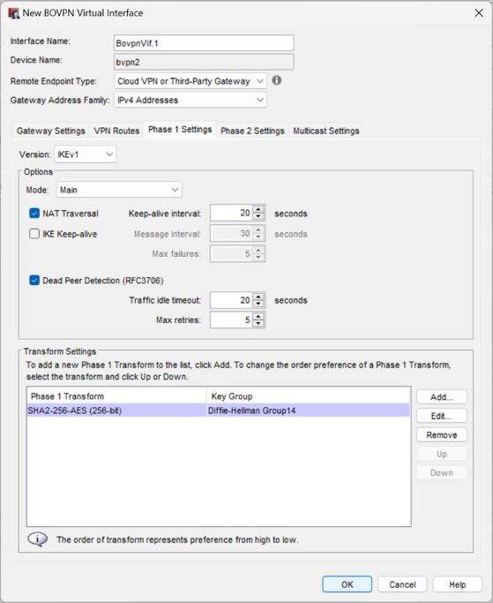Click the Key Group column header
This screenshot has width=493, height=603.
pyautogui.click(x=308, y=396)
